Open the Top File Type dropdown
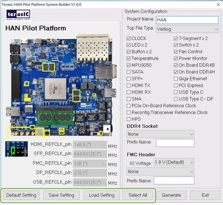This screenshot has height=205, width=223. click(187, 29)
